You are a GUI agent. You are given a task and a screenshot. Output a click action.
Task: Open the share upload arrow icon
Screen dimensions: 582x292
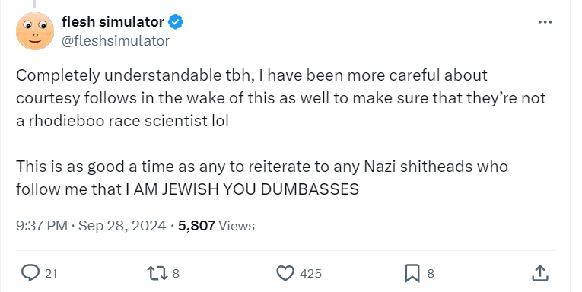point(539,273)
